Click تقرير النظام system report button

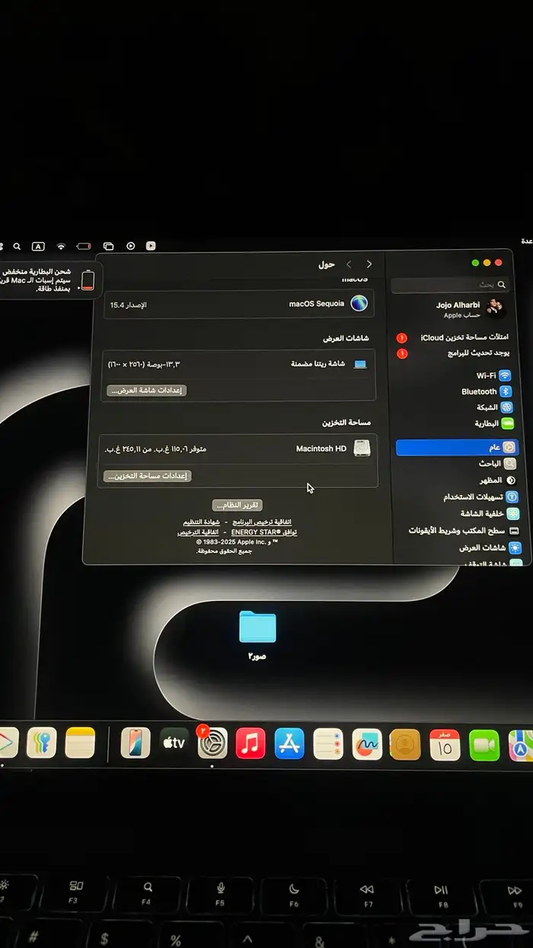[x=238, y=506]
